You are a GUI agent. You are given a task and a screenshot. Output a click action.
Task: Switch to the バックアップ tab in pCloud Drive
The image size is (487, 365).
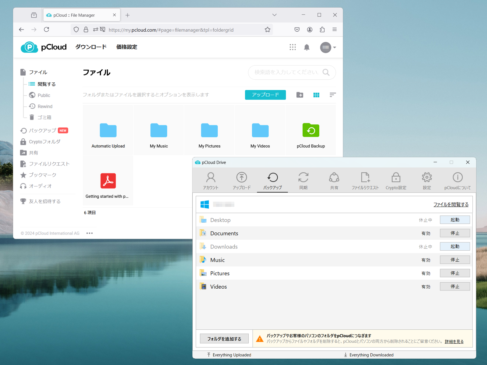pyautogui.click(x=272, y=181)
